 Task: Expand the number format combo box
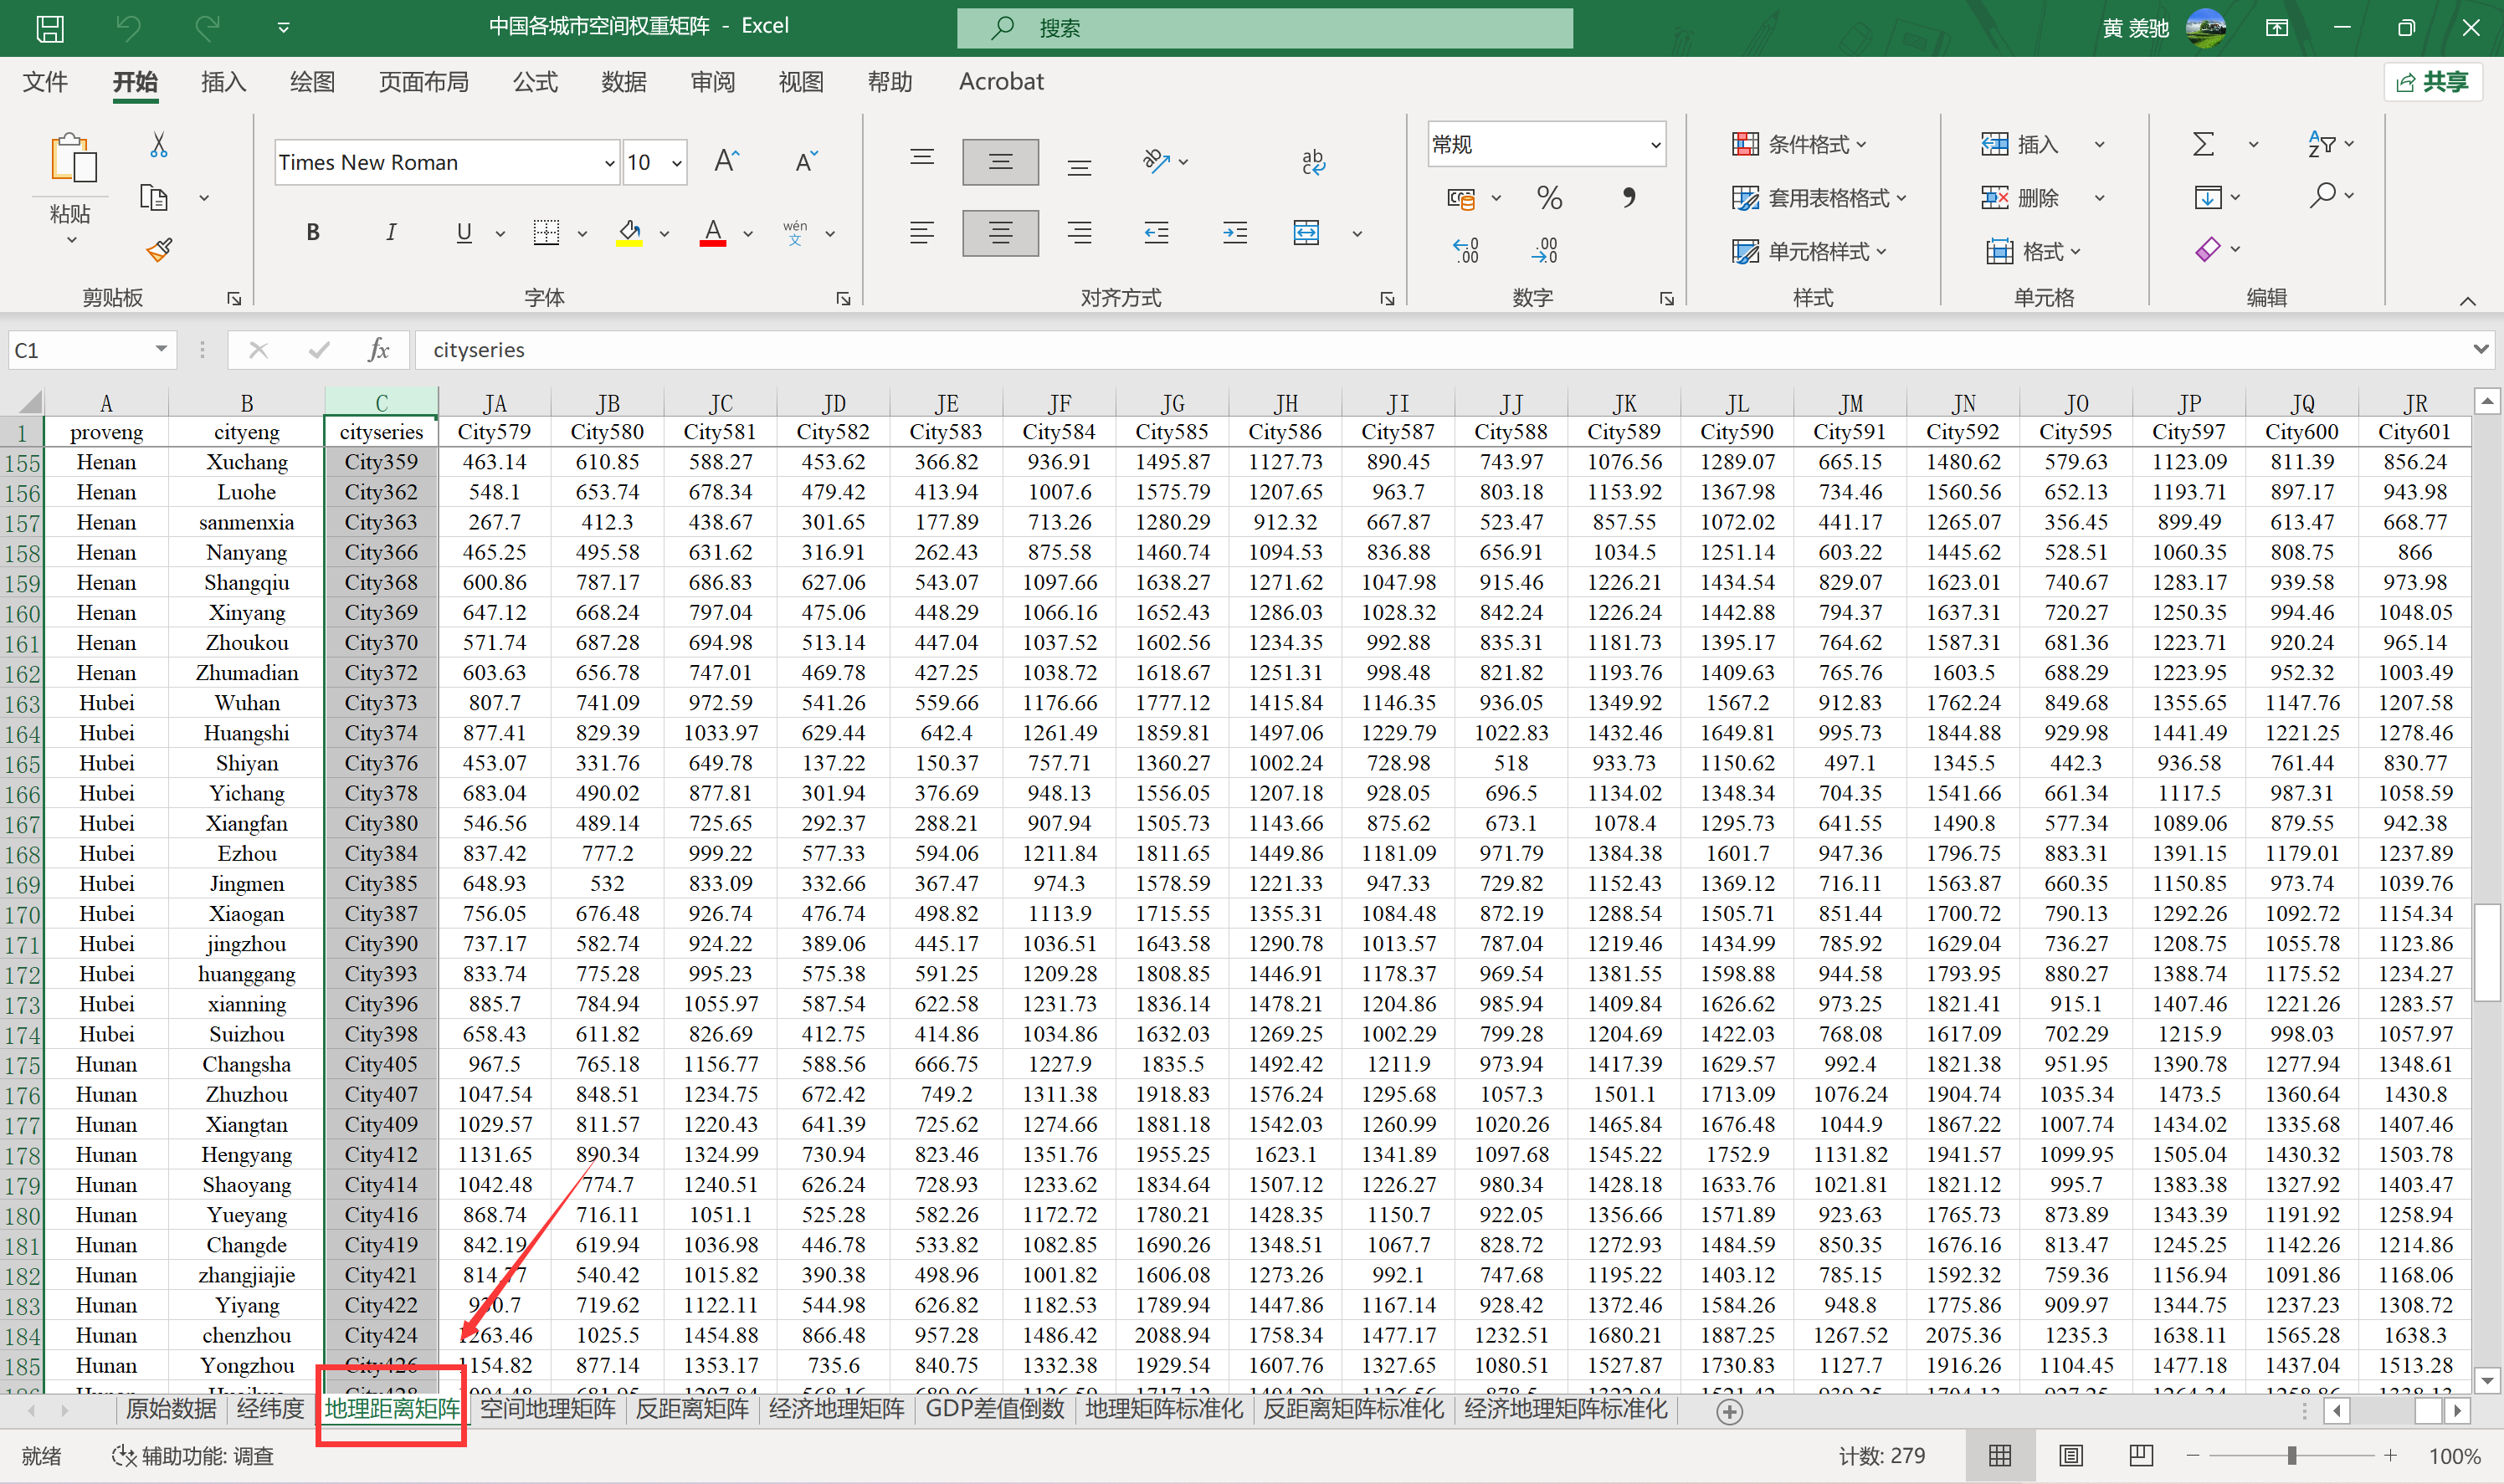coord(1655,145)
